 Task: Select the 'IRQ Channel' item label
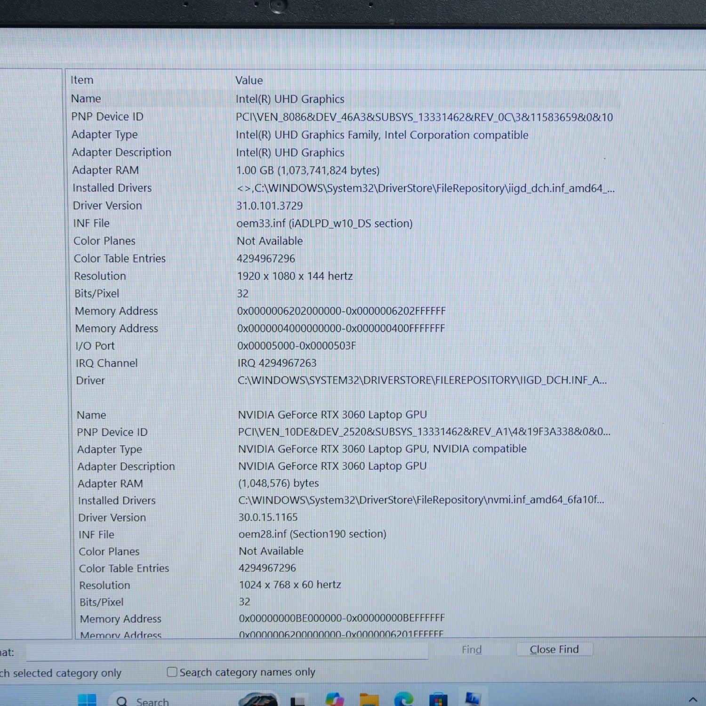pos(107,363)
